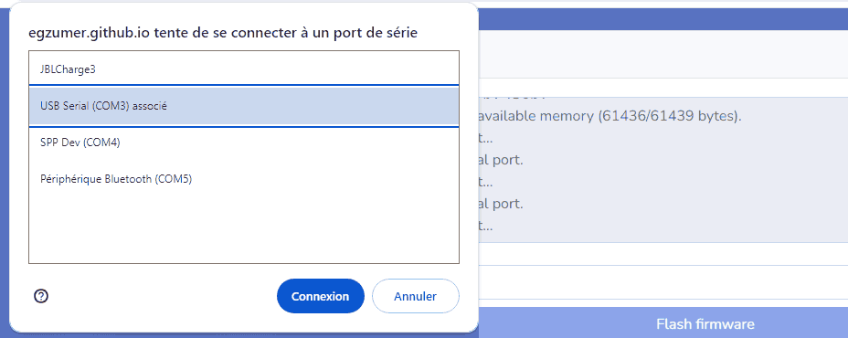This screenshot has height=338, width=848.
Task: Select the JBLCharge3 port entry
Action: tap(244, 69)
